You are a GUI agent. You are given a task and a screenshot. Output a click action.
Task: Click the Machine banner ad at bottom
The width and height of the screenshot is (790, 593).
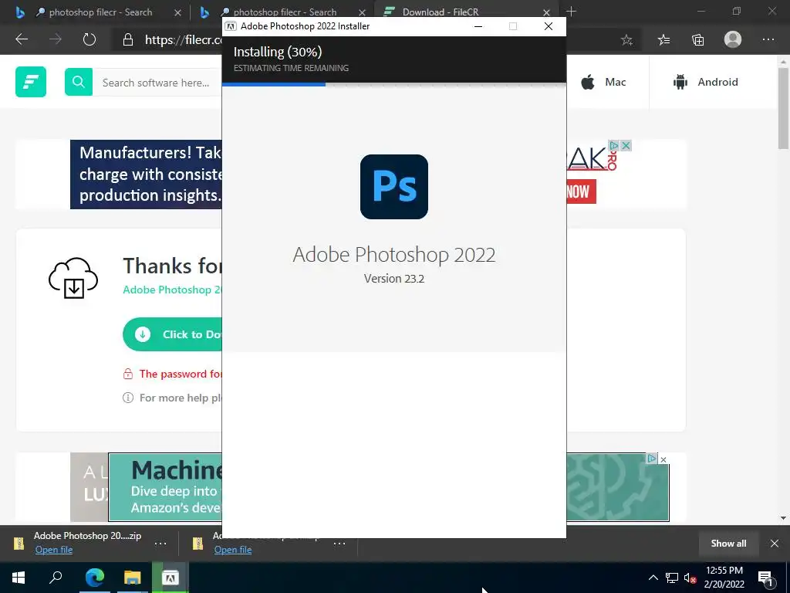tap(165, 487)
